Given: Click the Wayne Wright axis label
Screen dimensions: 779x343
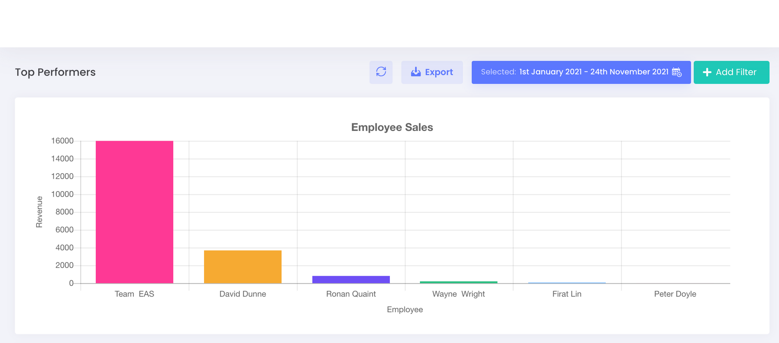Looking at the screenshot, I should [x=458, y=294].
